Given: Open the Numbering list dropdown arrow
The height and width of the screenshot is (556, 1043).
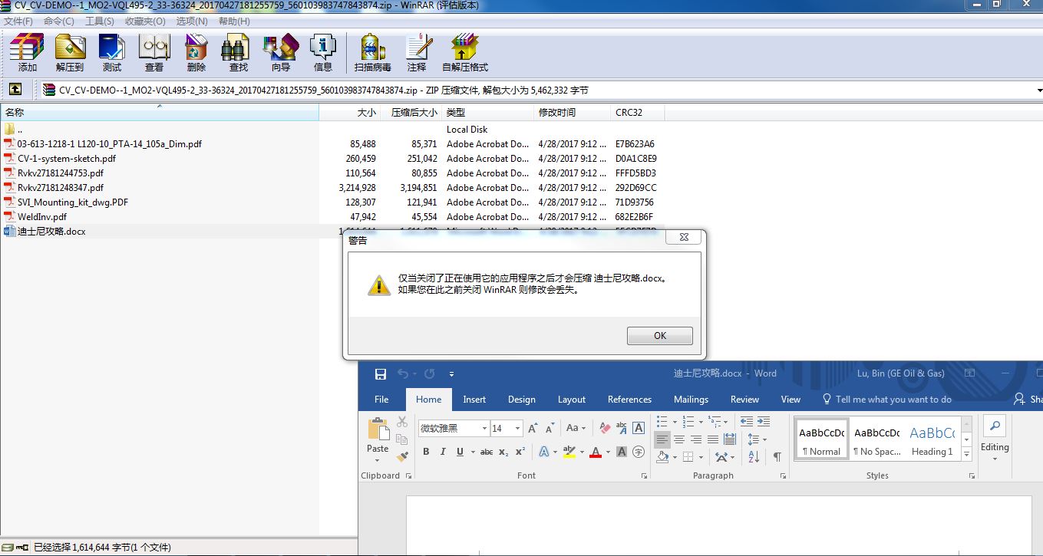Looking at the screenshot, I should [x=700, y=421].
